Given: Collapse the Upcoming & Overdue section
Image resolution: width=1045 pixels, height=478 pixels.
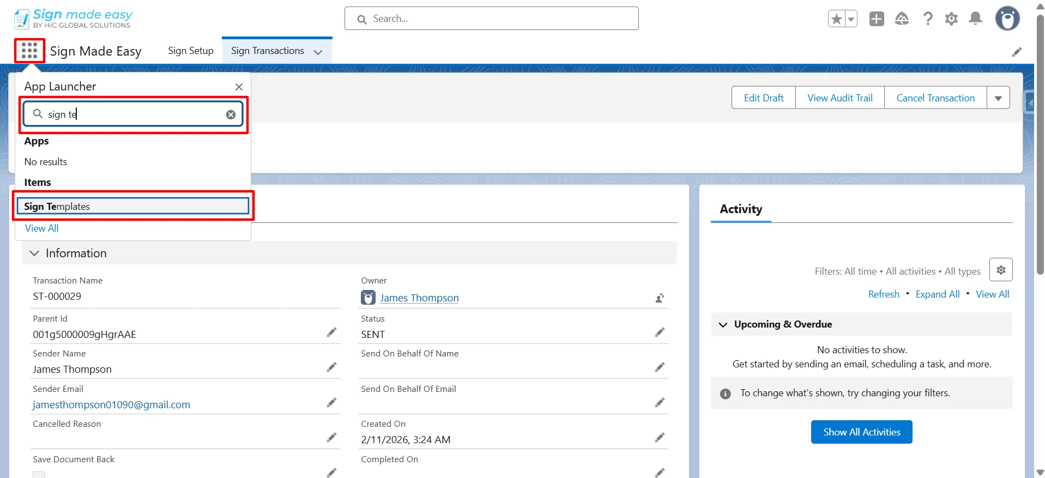Looking at the screenshot, I should point(723,325).
